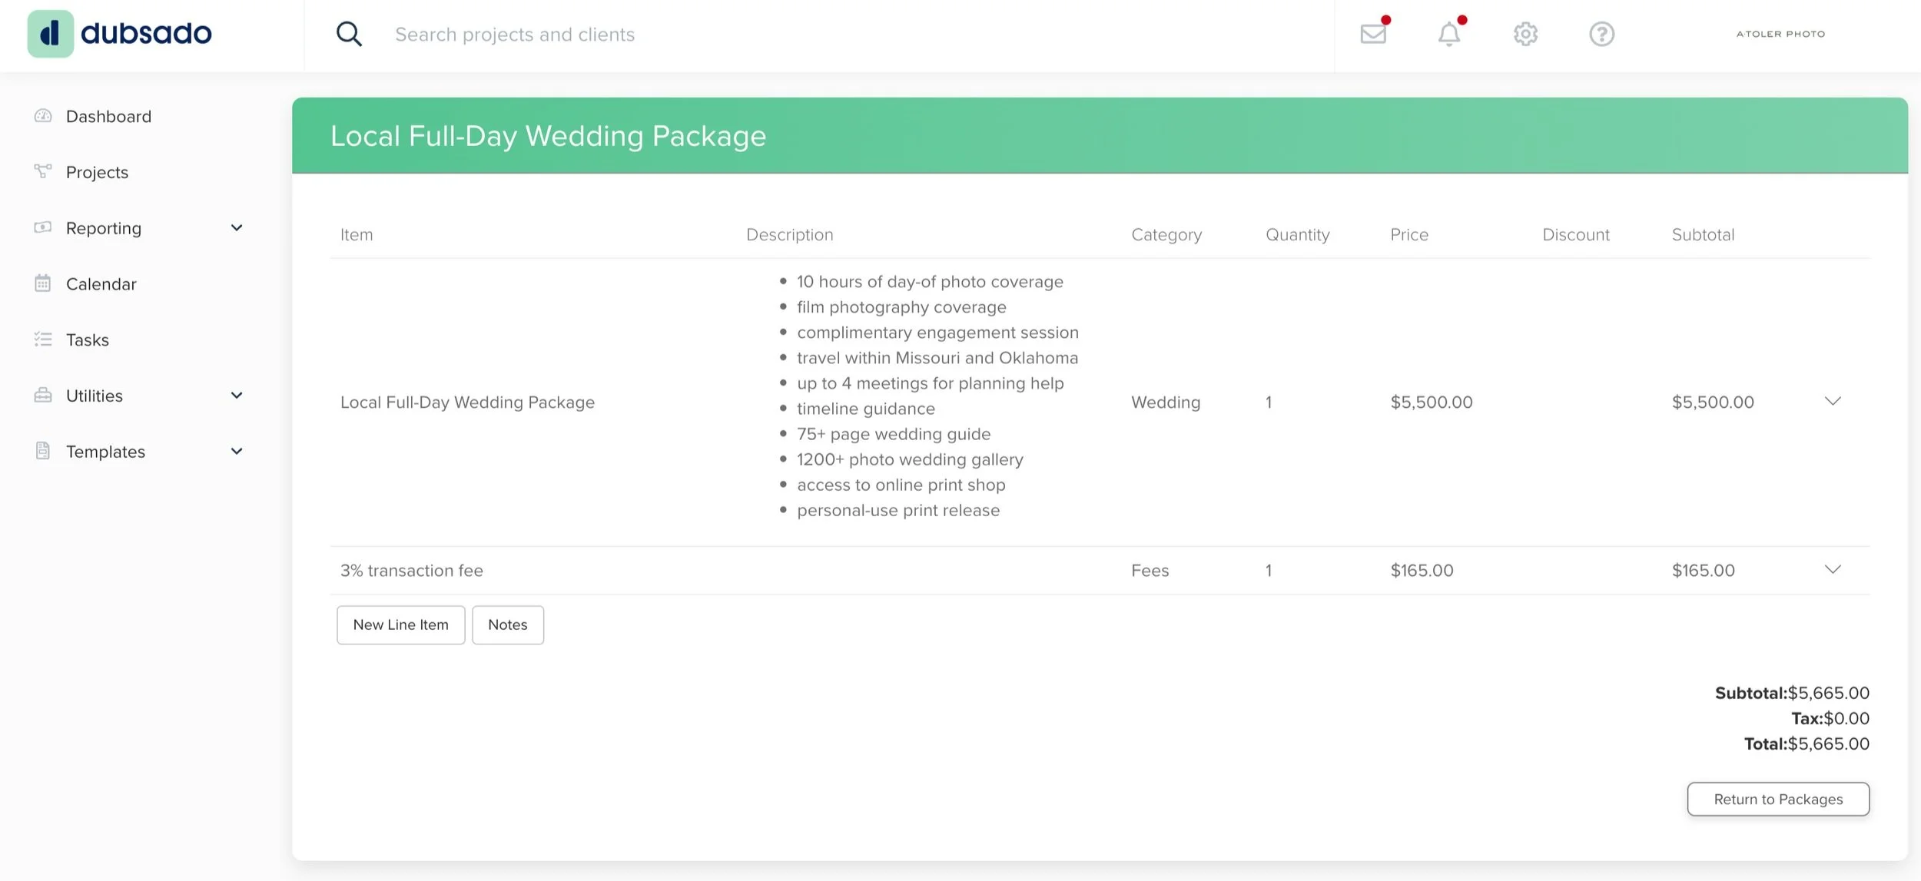Open the mail inbox icon
This screenshot has height=881, width=1921.
pos(1373,34)
